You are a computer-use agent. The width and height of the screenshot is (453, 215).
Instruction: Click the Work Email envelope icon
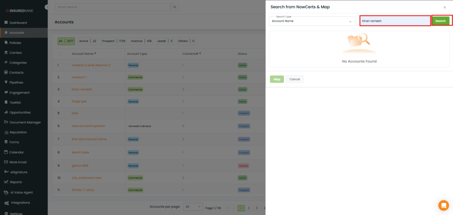click(x=6, y=162)
